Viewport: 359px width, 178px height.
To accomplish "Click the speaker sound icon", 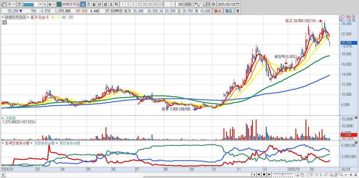I will pyautogui.click(x=50, y=4).
